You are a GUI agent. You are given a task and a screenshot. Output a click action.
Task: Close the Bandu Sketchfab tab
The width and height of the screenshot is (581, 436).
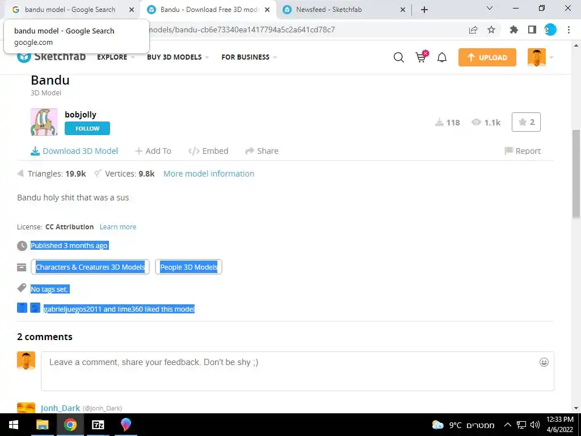pos(267,10)
